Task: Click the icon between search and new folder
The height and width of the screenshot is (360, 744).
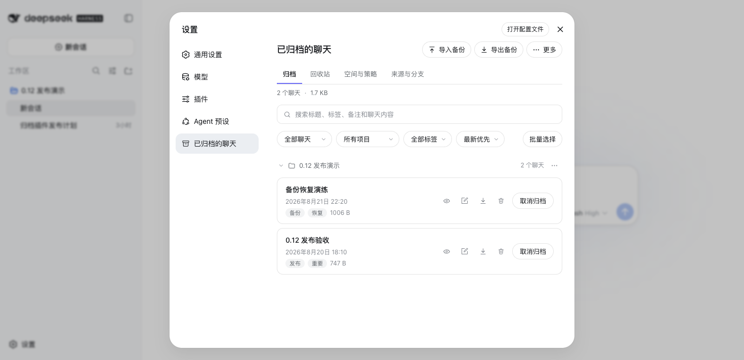Action: 112,71
